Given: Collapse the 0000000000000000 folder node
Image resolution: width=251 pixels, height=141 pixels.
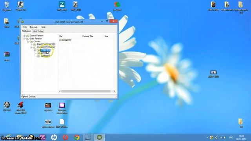Looking at the screenshot, I should (31, 47).
